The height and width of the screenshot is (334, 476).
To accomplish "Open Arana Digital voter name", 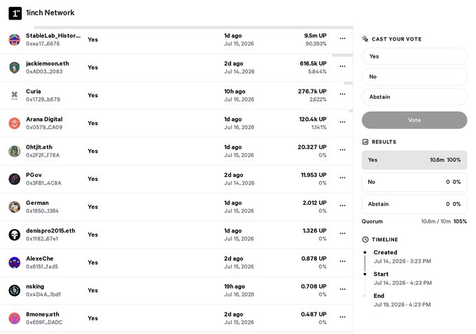I will [x=44, y=119].
